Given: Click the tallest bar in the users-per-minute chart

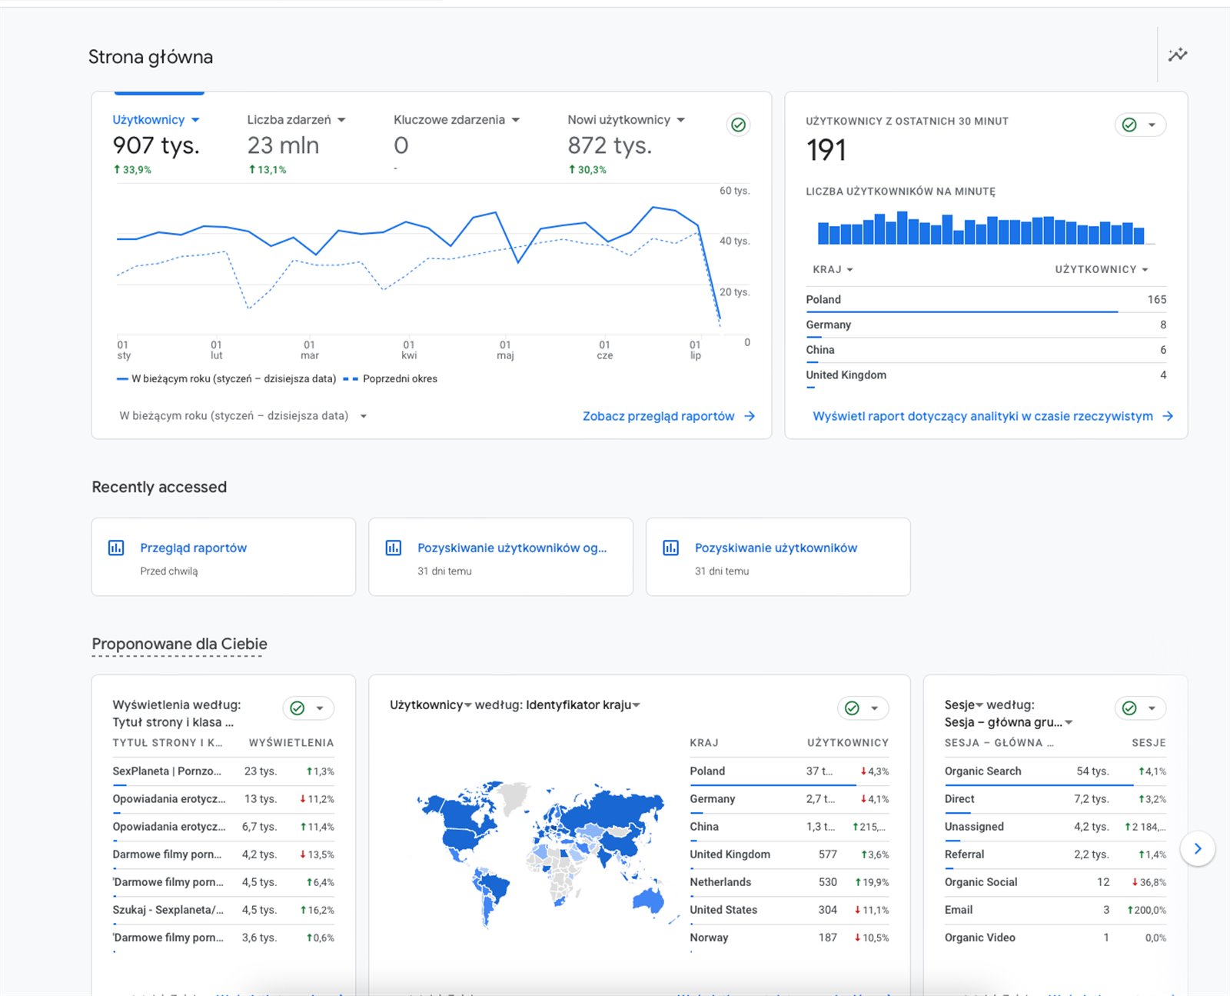Looking at the screenshot, I should point(903,228).
